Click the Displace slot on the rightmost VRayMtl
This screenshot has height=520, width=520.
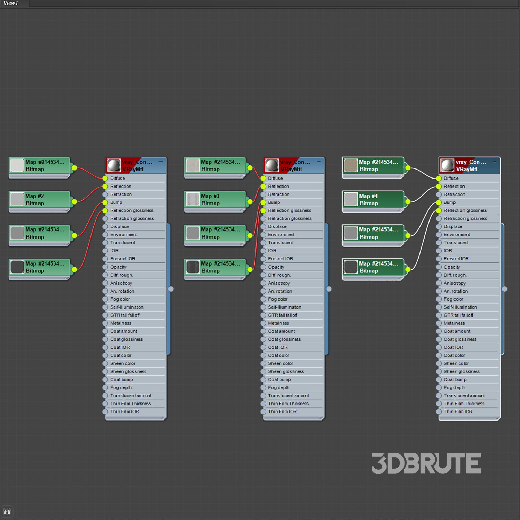[453, 227]
